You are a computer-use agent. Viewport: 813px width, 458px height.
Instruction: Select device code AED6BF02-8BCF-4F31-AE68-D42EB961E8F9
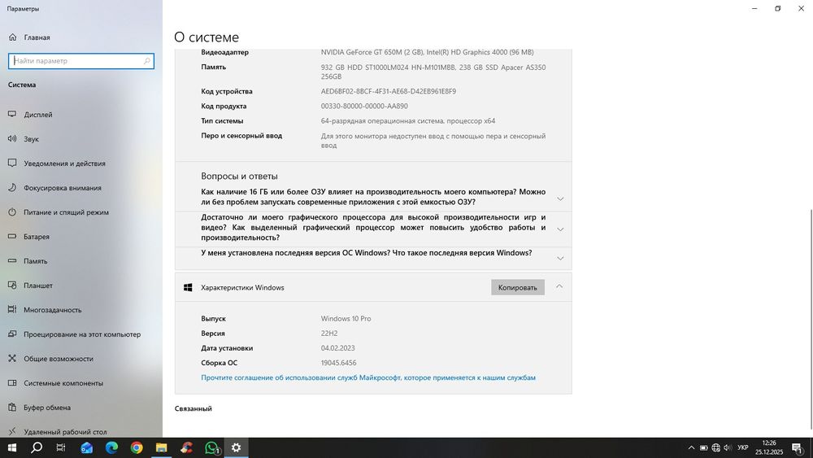389,91
